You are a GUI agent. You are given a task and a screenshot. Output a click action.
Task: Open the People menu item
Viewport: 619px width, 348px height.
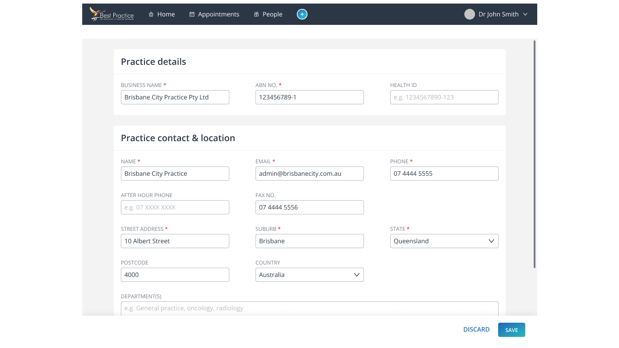[x=268, y=14]
